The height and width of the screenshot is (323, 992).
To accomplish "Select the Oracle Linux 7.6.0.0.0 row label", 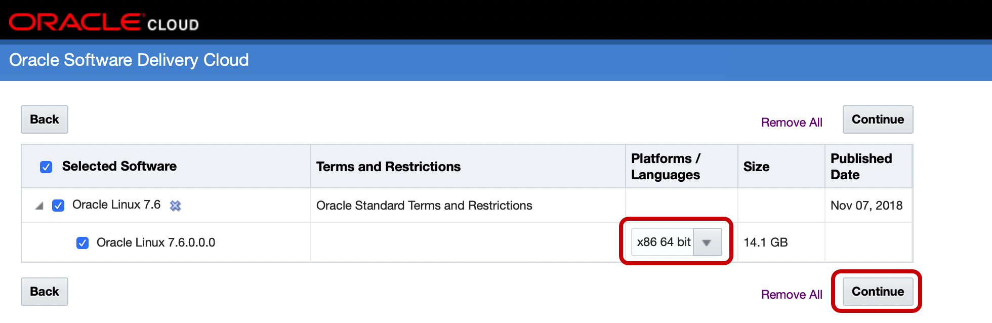I will pos(156,243).
